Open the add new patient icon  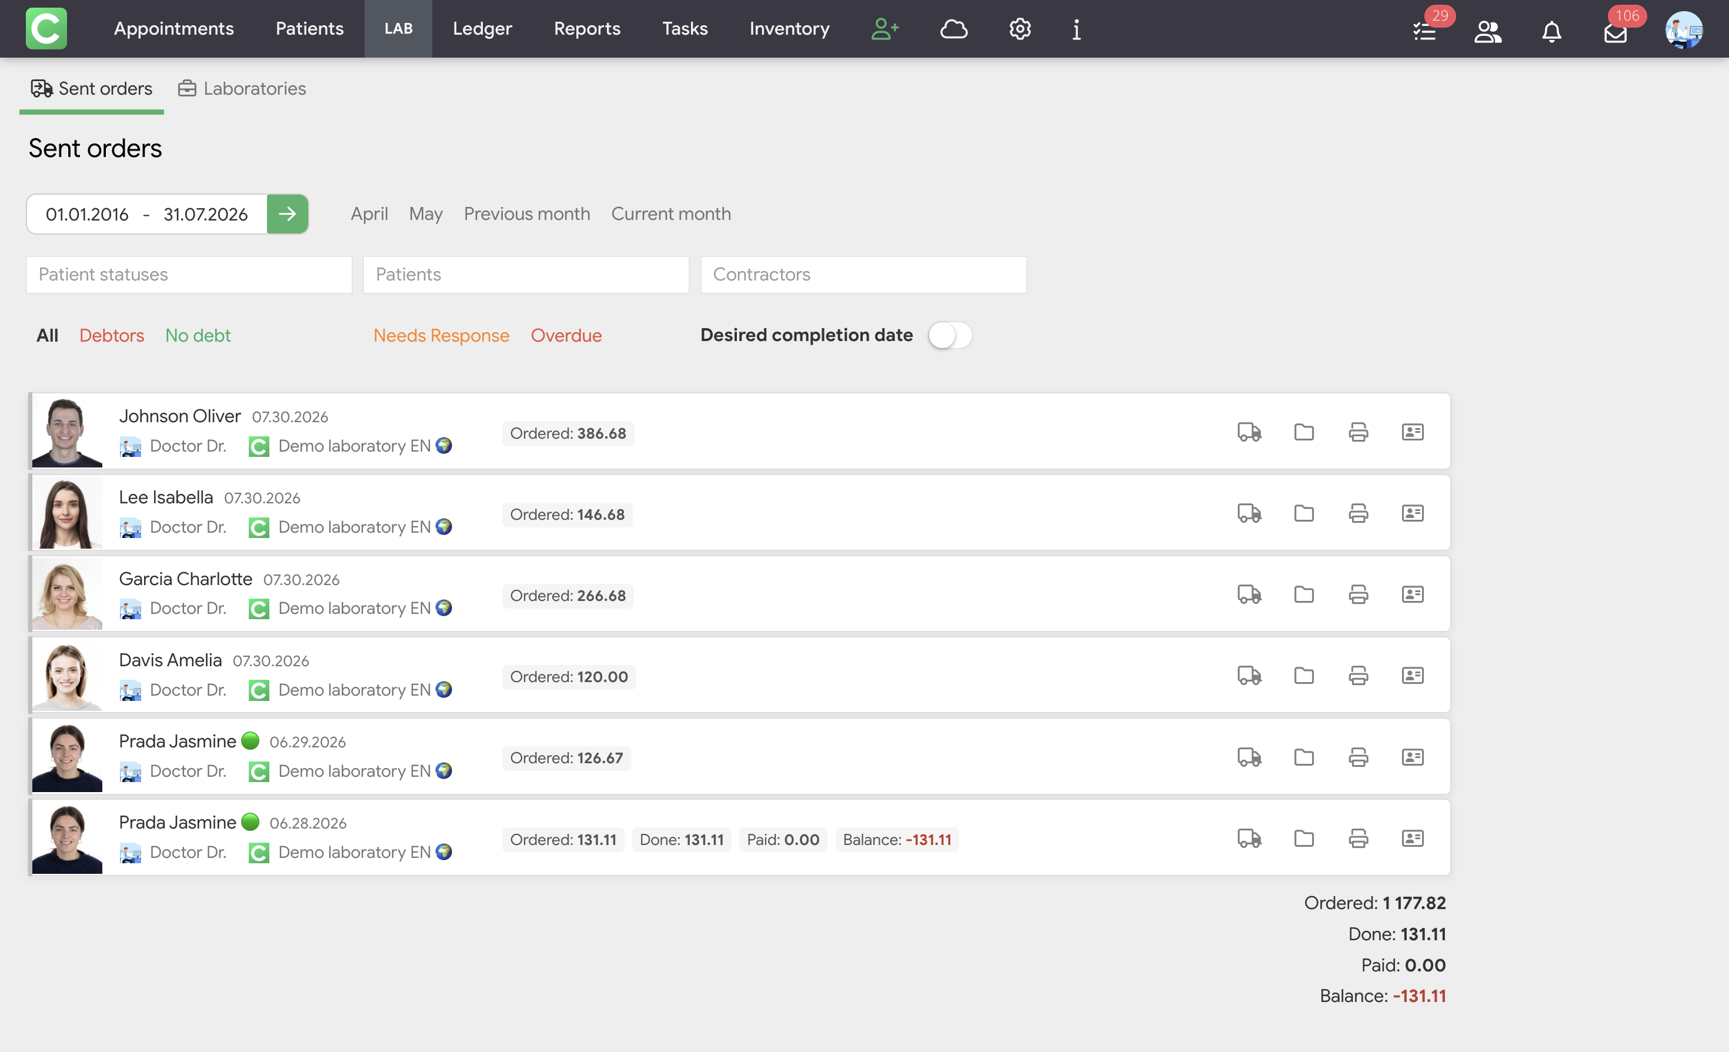(x=885, y=29)
